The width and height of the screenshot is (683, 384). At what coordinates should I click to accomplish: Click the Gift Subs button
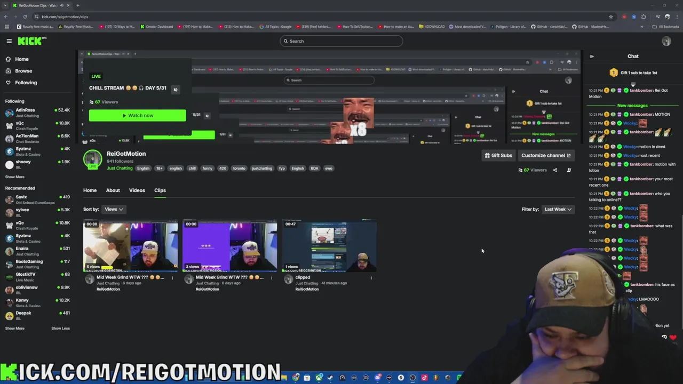498,155
